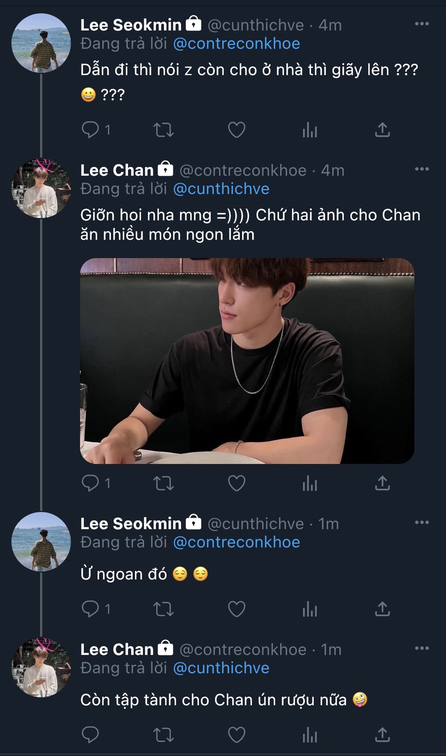
Task: Open the attached photo in Lee Chan's tweet
Action: click(247, 361)
